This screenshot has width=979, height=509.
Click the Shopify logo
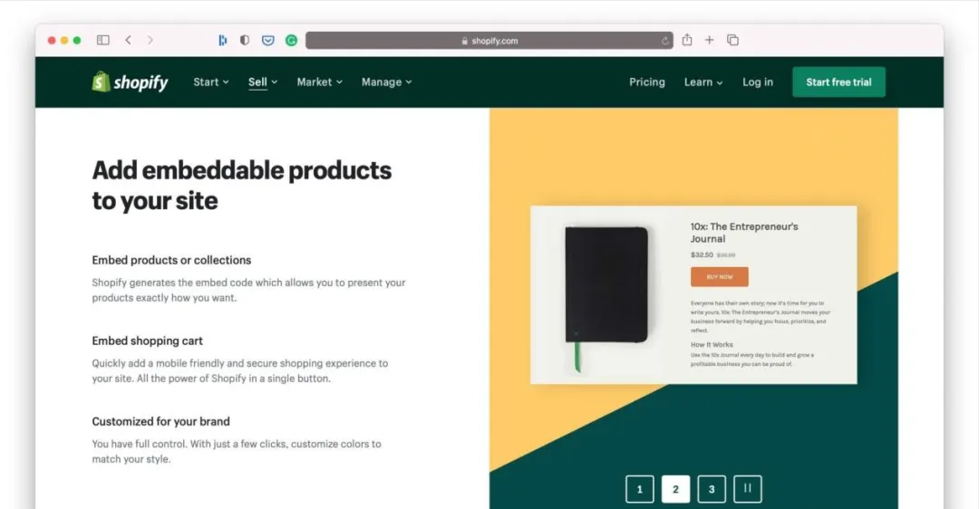click(x=130, y=82)
